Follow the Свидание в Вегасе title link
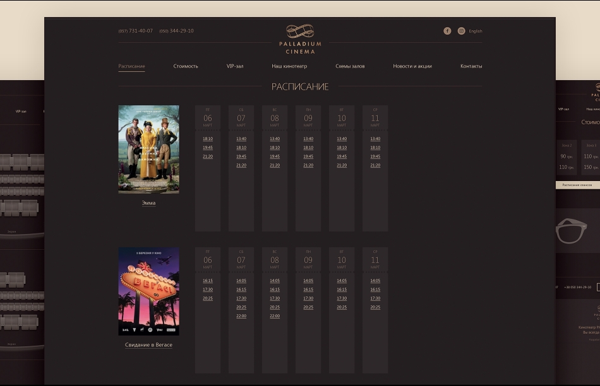The width and height of the screenshot is (600, 386). pos(148,345)
